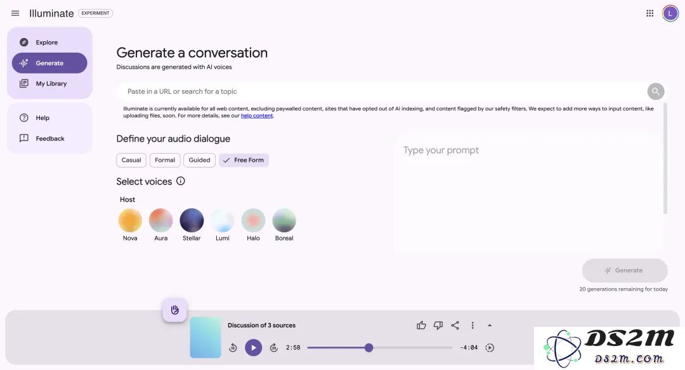Skip forward 30 seconds
Viewport: 685px width, 370px height.
(x=274, y=348)
